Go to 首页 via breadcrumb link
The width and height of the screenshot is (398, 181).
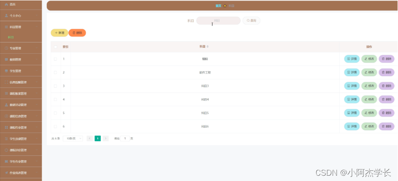click(x=218, y=6)
